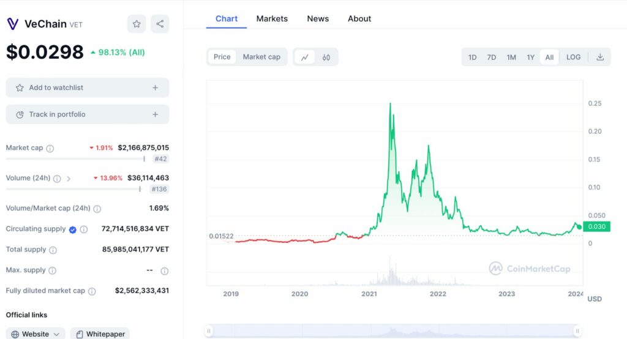Viewport: 627px width, 339px height.
Task: Click the globe icon on Website button
Action: pyautogui.click(x=15, y=334)
